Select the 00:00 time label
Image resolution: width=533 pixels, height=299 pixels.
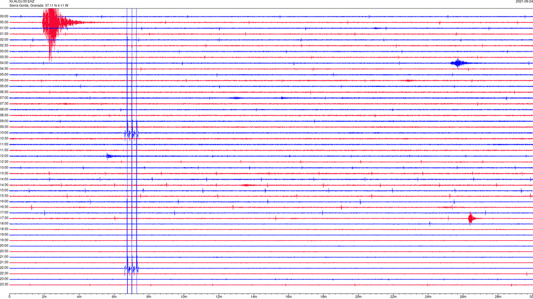[4, 17]
